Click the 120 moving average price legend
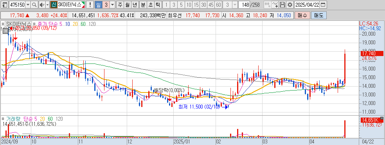Image resolution: width=385 pixels, height=145 pixels. point(92,24)
